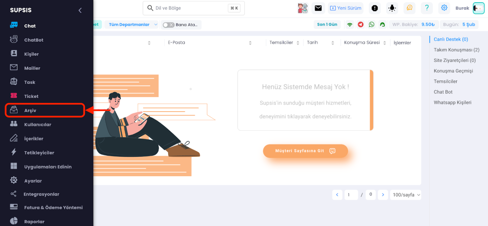Open the Uygulamaları Edinin grid icon
Viewport: 488px width, 226px height.
coord(14,166)
